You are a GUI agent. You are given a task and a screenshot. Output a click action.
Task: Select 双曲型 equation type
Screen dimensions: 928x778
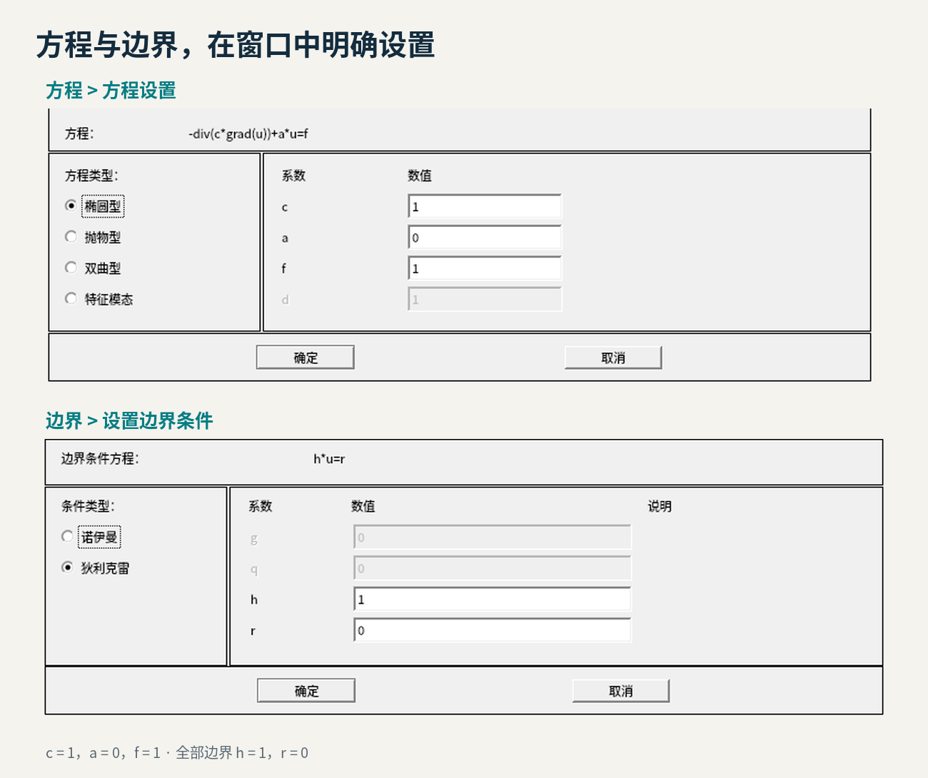(71, 268)
